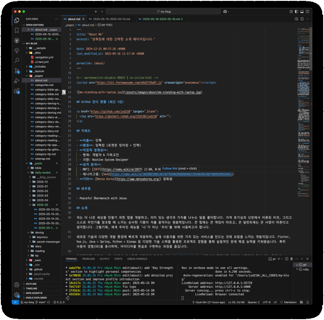The width and height of the screenshot is (324, 320).
Task: Click the minimap scroll slider
Action: (310, 48)
